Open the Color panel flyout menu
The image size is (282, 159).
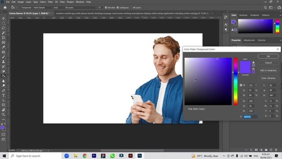tap(280, 15)
